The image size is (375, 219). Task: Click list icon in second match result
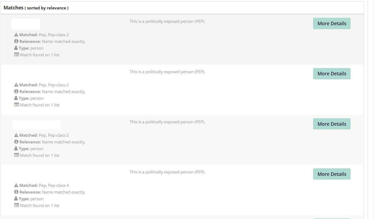coord(17,105)
